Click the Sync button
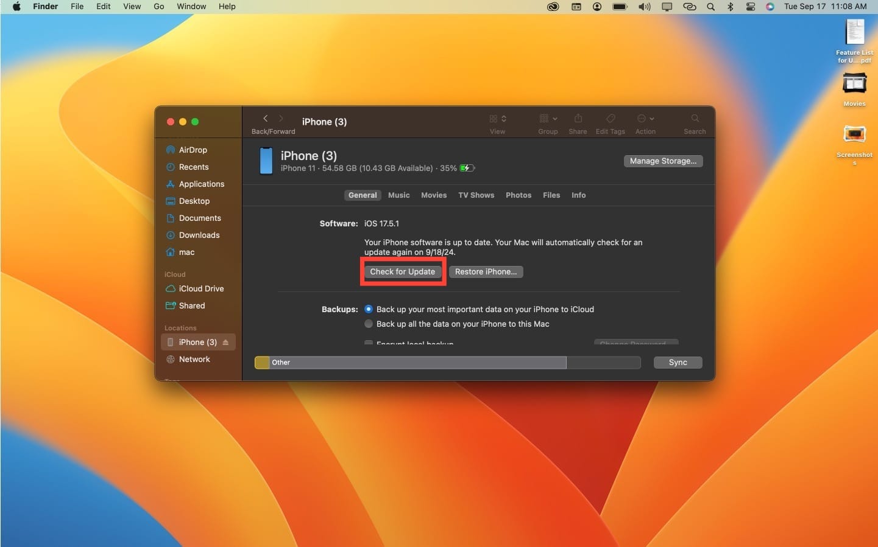 [x=678, y=363]
